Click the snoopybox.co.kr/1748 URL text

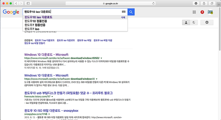tap(36, 114)
